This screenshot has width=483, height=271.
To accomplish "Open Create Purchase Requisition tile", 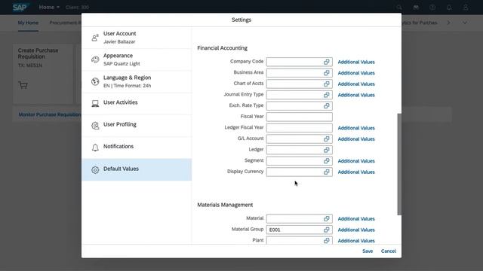I will tap(43, 74).
